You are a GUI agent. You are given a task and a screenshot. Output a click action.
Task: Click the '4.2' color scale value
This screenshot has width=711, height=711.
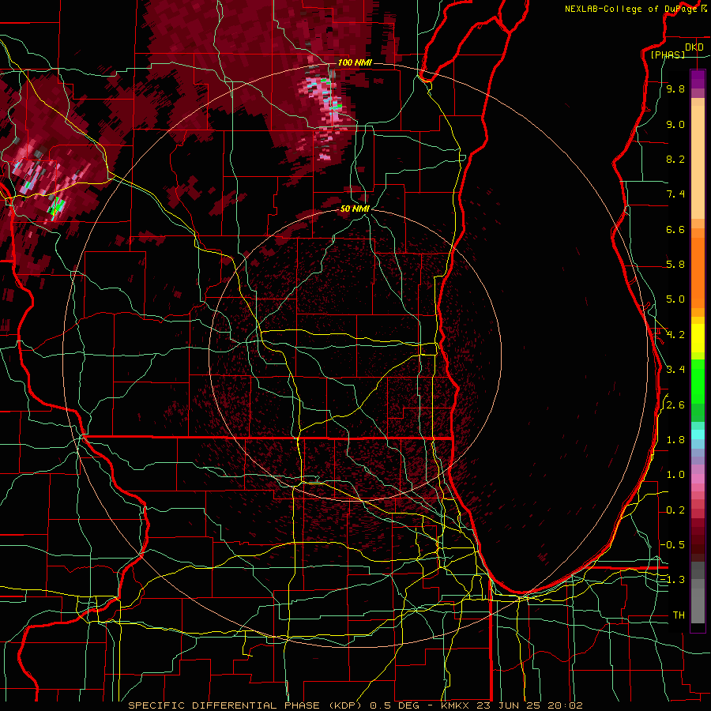(675, 335)
